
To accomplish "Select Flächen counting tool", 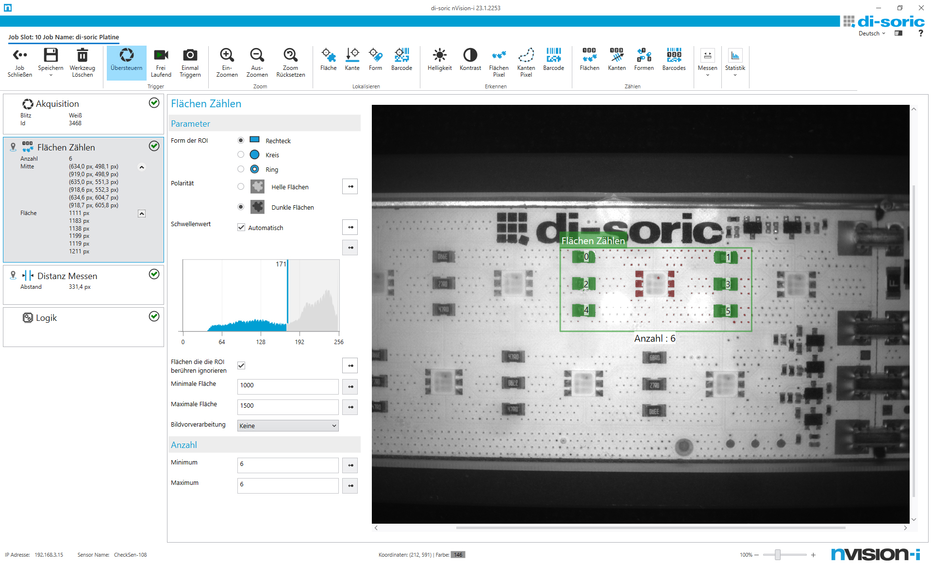I will click(x=589, y=59).
